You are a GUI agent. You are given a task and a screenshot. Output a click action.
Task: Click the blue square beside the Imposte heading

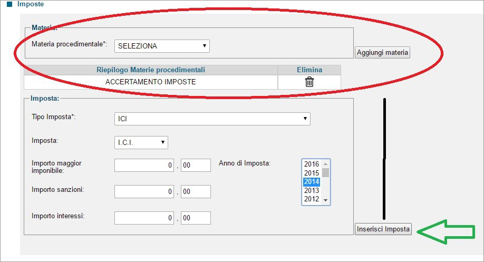coord(9,4)
